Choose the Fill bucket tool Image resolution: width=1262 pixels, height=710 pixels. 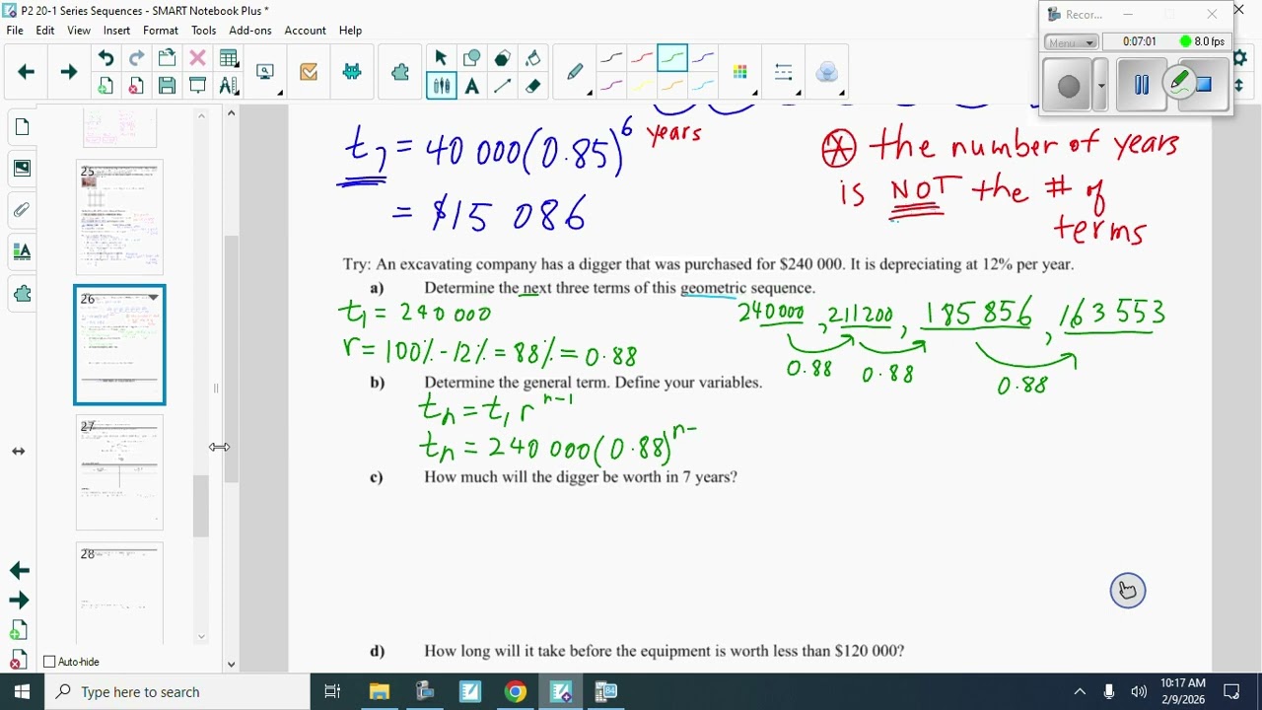(533, 58)
